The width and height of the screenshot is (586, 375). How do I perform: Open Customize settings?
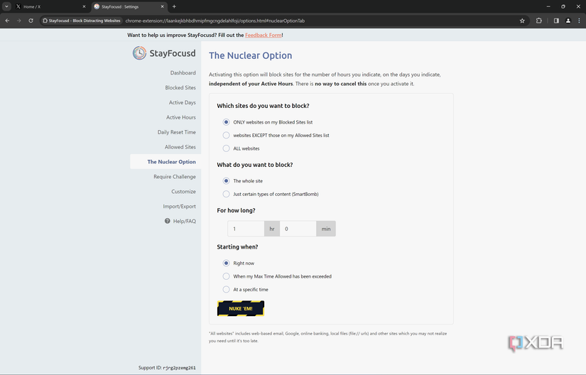[x=183, y=192]
